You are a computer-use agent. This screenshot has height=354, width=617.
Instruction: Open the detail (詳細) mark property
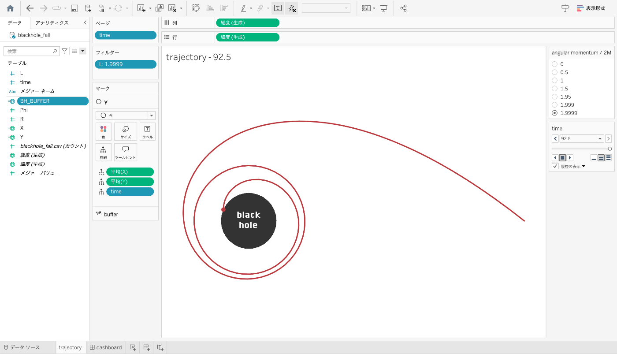click(103, 152)
